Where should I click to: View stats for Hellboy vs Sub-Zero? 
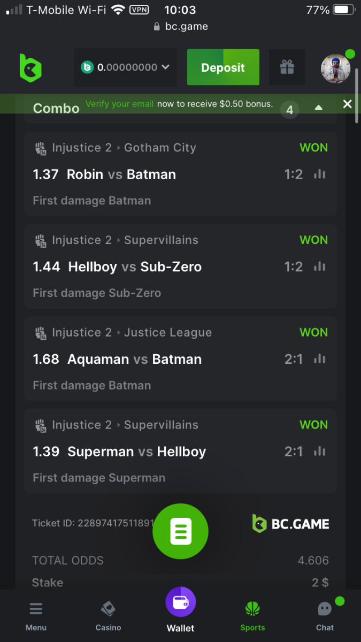320,267
